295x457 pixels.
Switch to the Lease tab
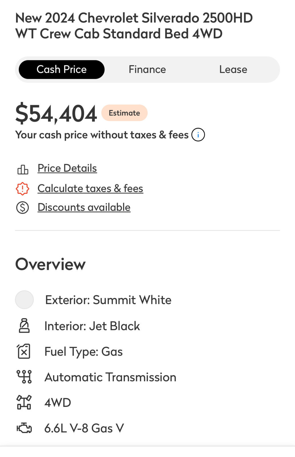click(233, 69)
